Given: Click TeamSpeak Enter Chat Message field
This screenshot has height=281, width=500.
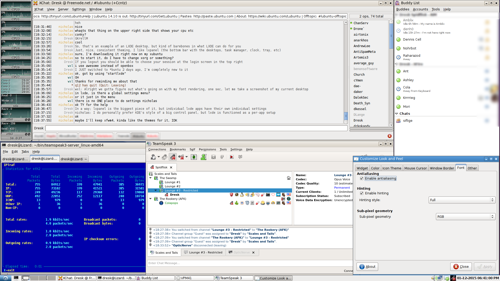Looking at the screenshot, I should 250,263.
